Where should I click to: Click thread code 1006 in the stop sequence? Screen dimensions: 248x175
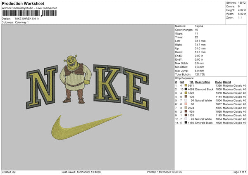click(219, 89)
